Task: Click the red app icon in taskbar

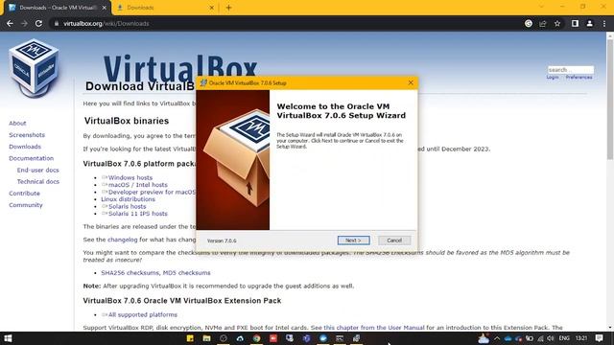Action: [x=273, y=338]
